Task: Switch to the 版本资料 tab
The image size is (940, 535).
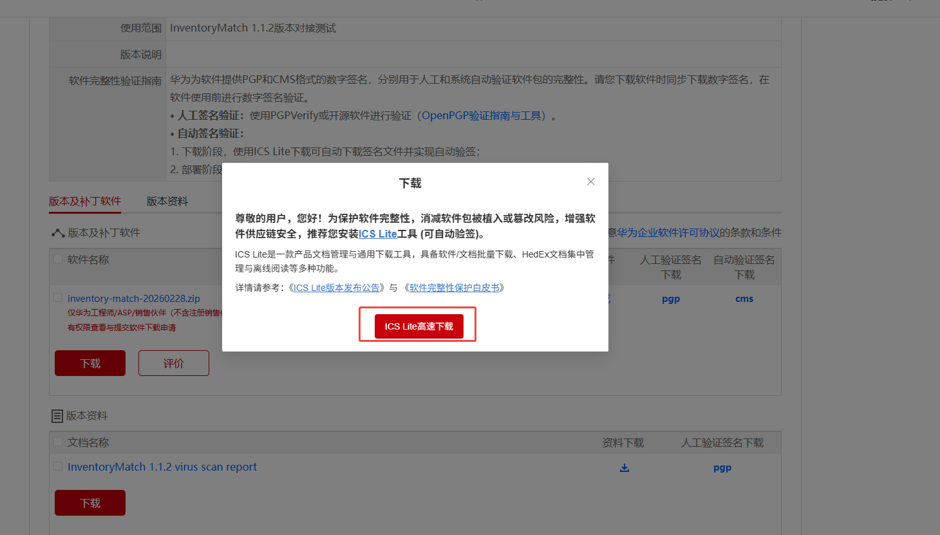Action: point(167,202)
